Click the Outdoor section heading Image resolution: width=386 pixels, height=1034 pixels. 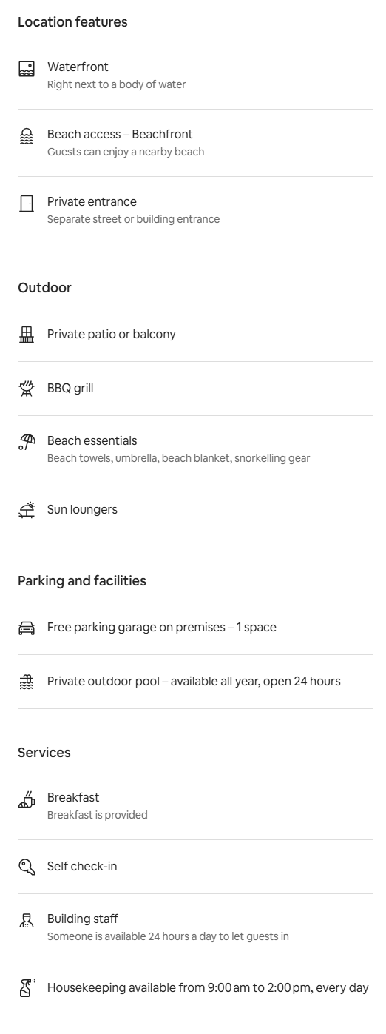[x=44, y=288]
